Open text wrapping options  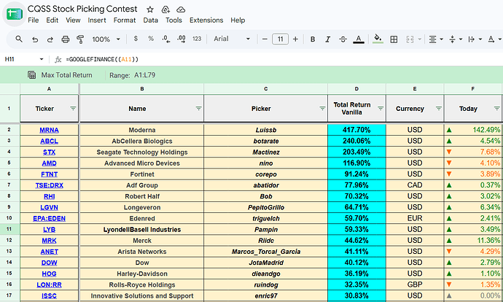tap(475, 39)
